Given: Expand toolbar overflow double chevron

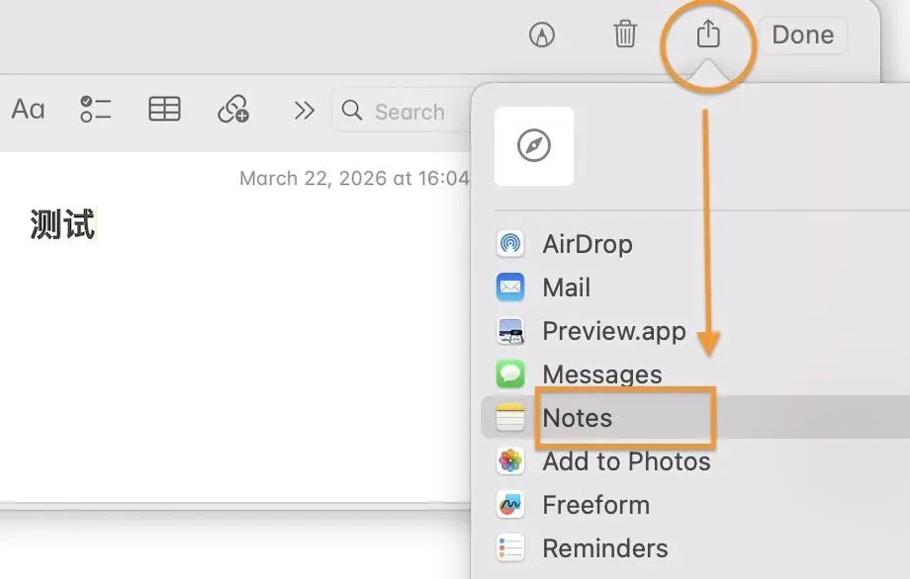Looking at the screenshot, I should tap(304, 110).
